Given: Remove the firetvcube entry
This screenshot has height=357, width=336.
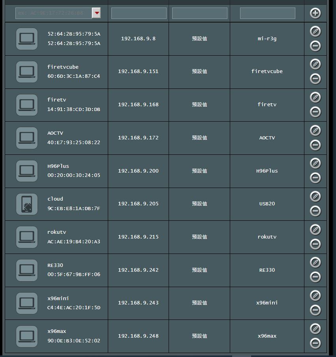Looking at the screenshot, I should 315,79.
